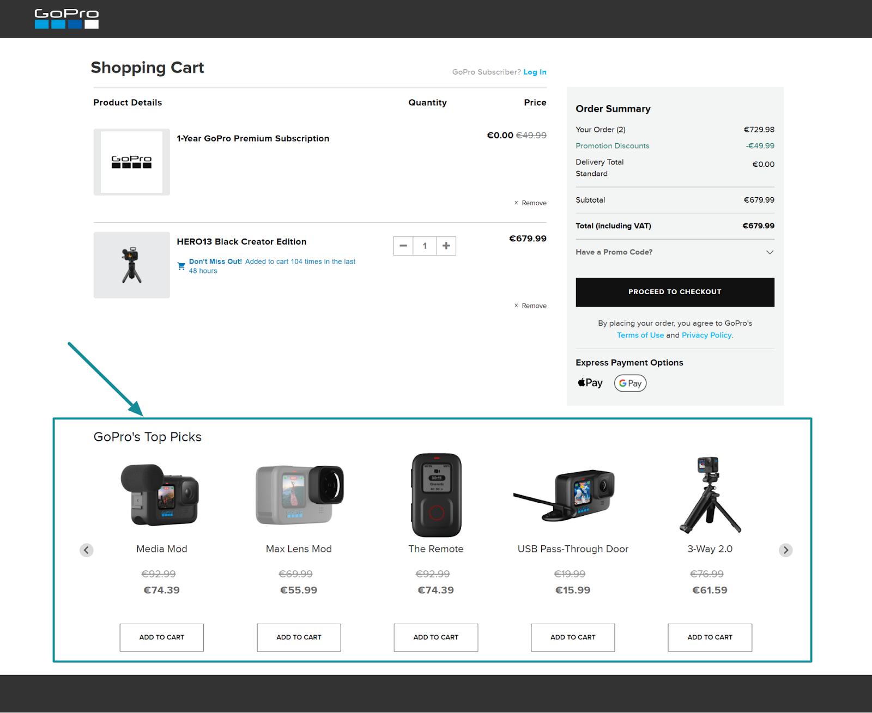Open the Media Mod product image
The width and height of the screenshot is (872, 713).
pyautogui.click(x=161, y=495)
